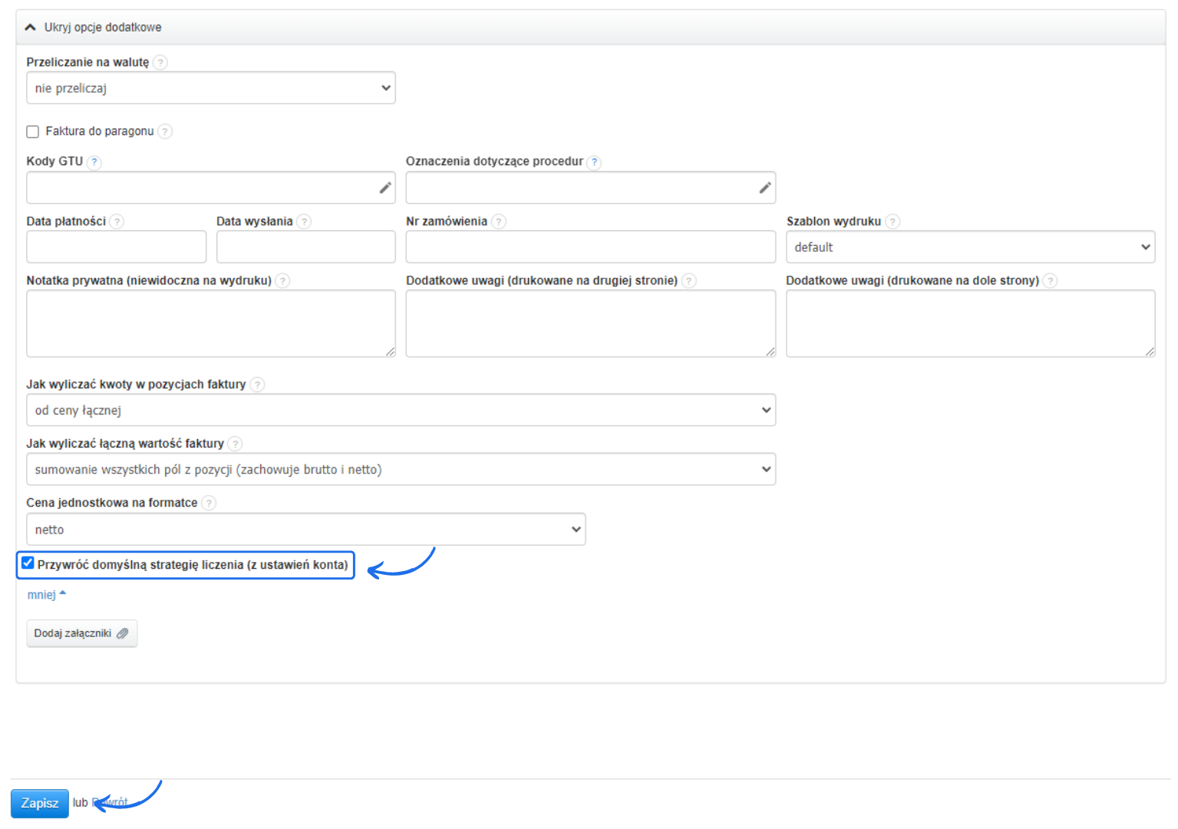Click pencil icon in Oznaczenia dotyczące procedur field

(765, 188)
